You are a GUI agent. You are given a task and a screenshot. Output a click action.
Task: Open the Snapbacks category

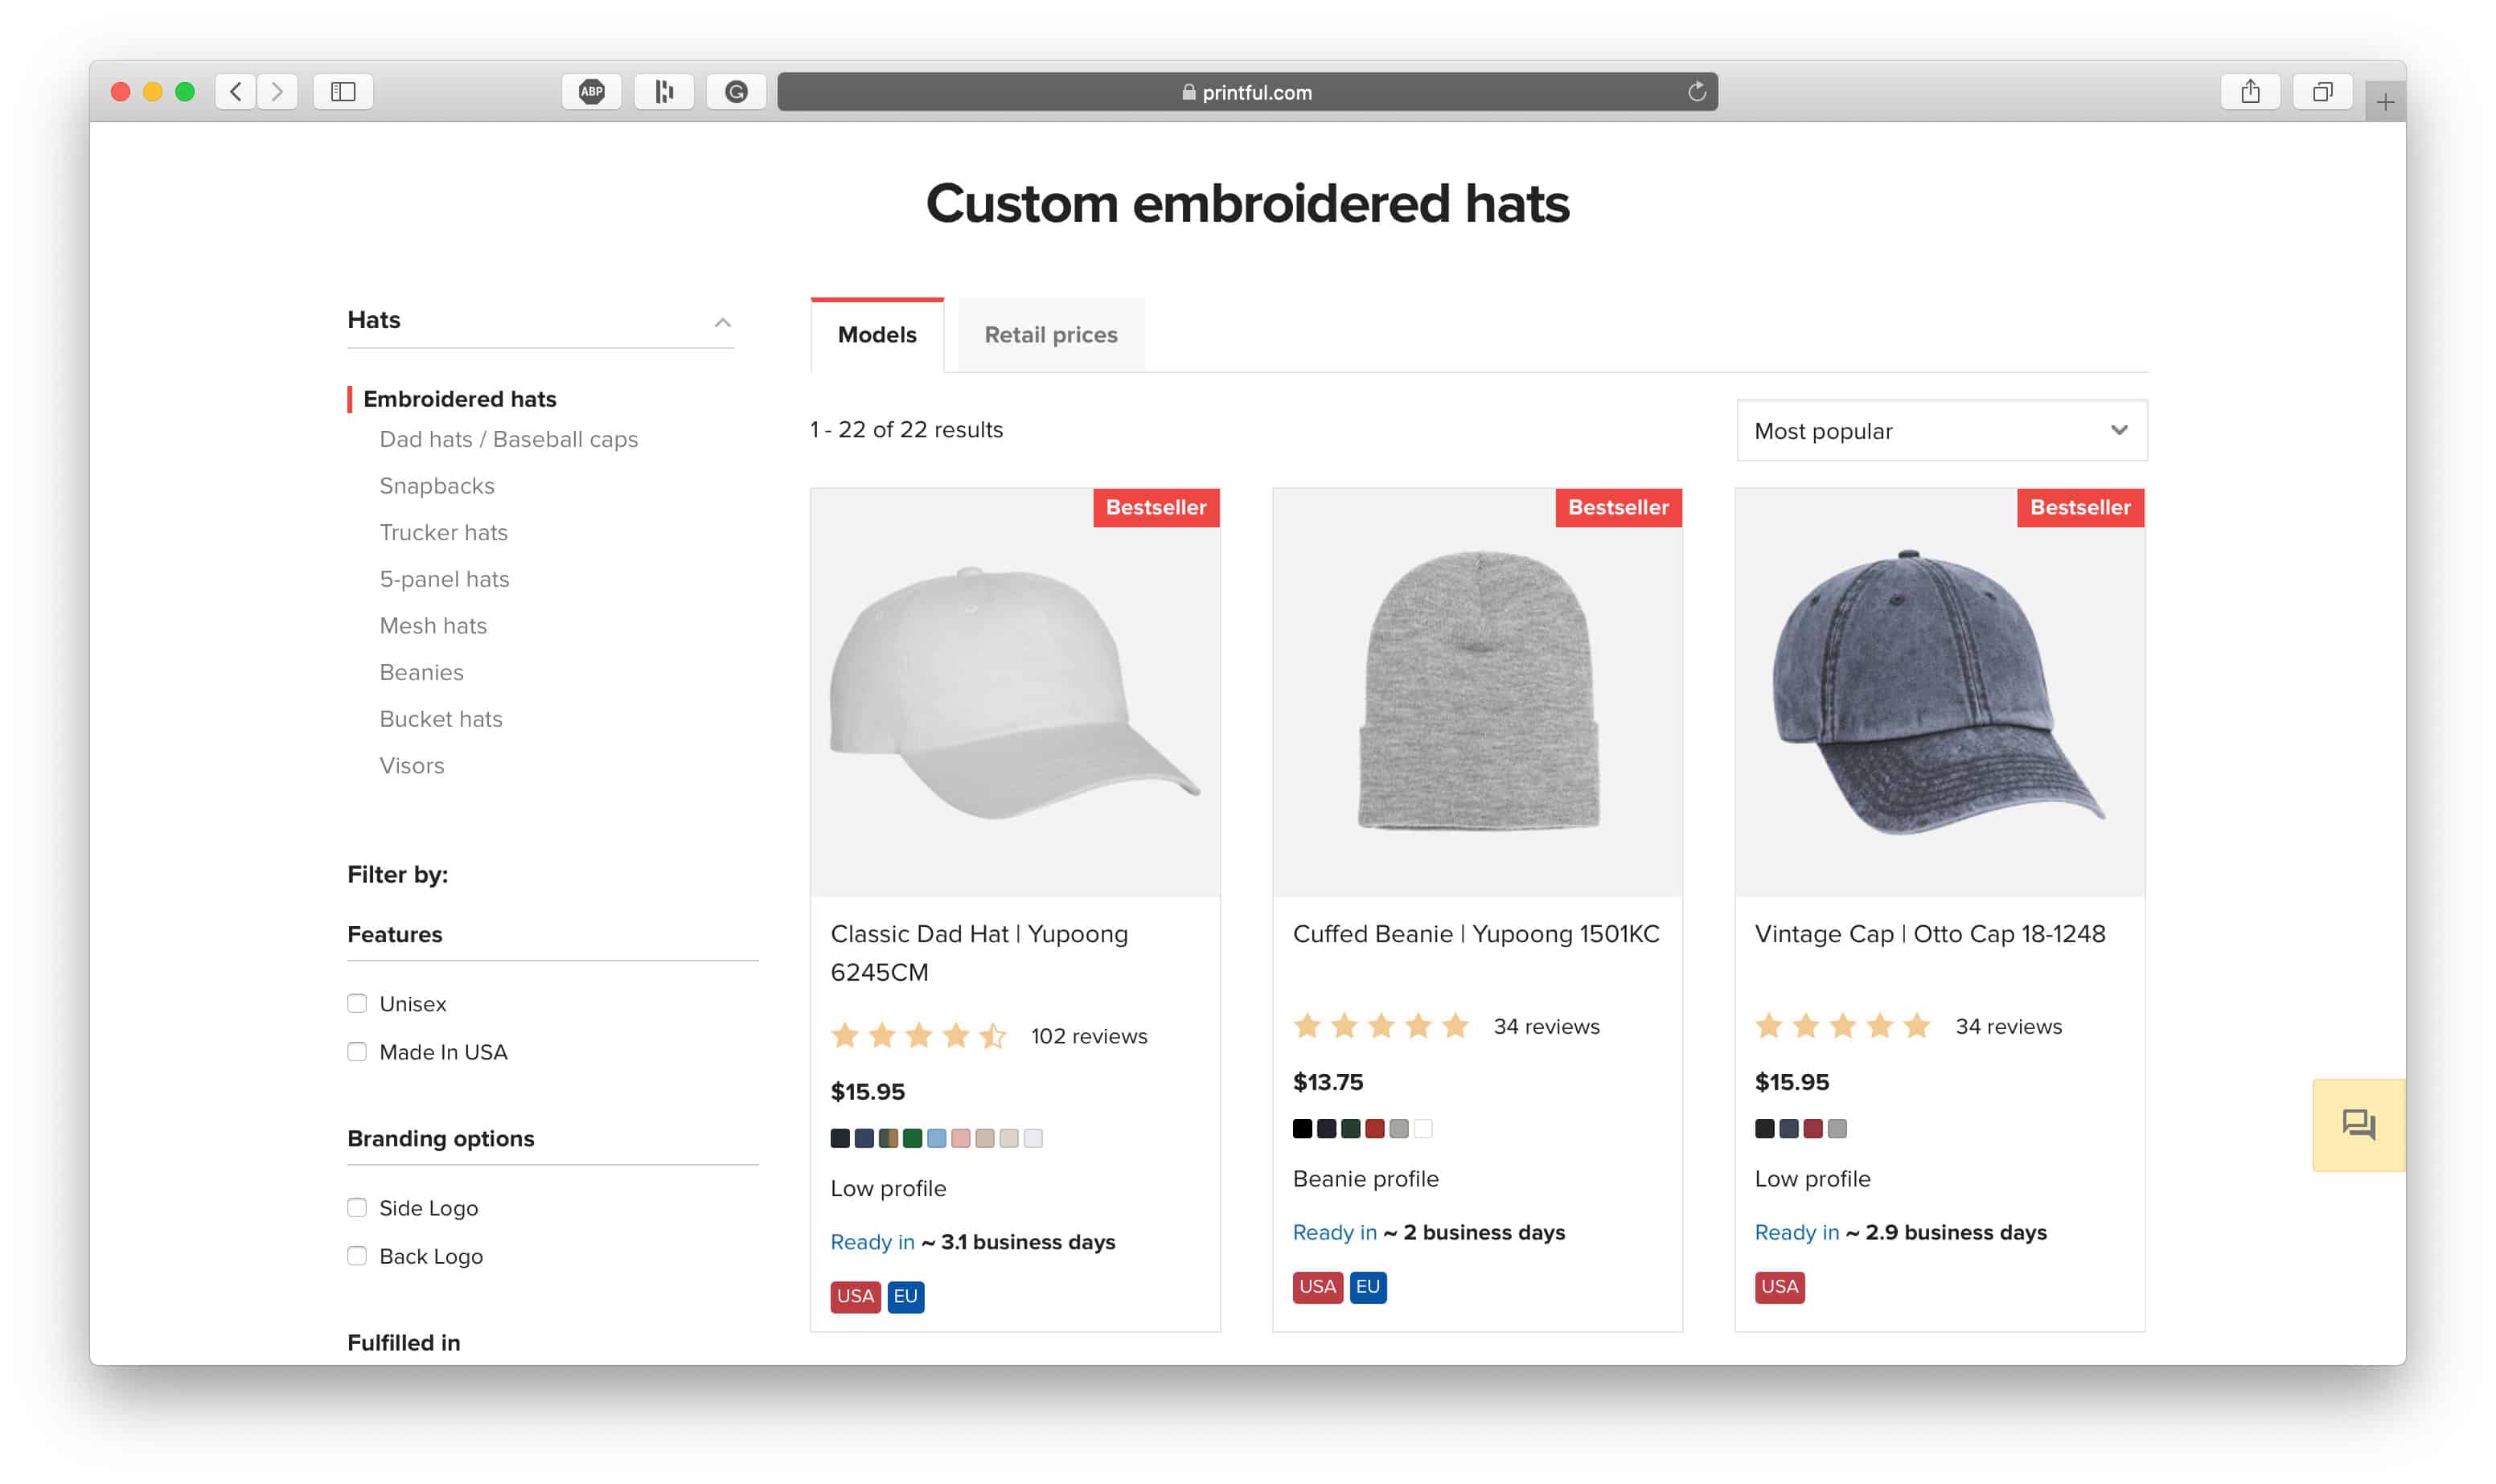(437, 486)
